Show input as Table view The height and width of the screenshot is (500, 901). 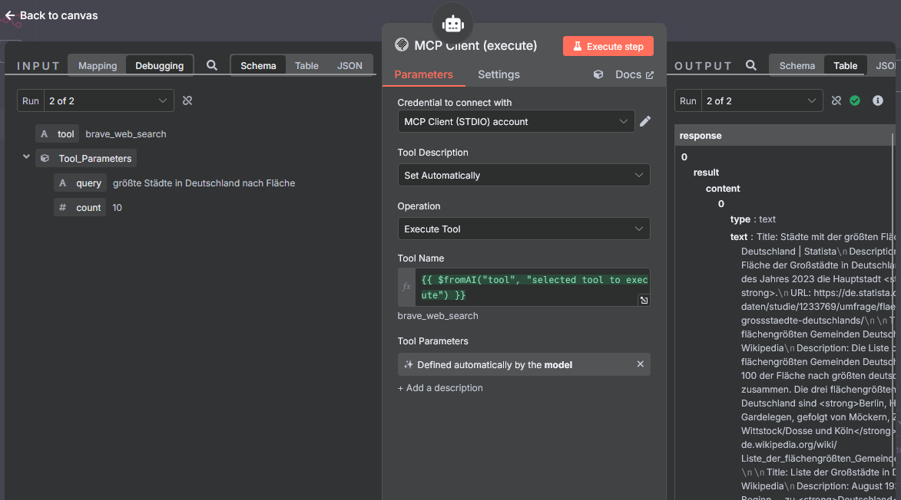(306, 66)
